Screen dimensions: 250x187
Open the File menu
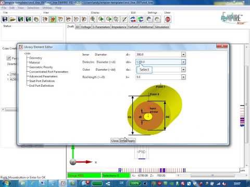4,8
